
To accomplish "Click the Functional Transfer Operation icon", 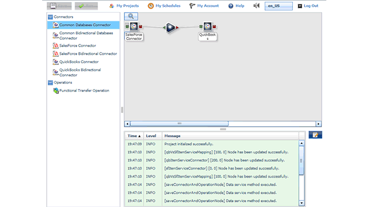I will (x=56, y=91).
